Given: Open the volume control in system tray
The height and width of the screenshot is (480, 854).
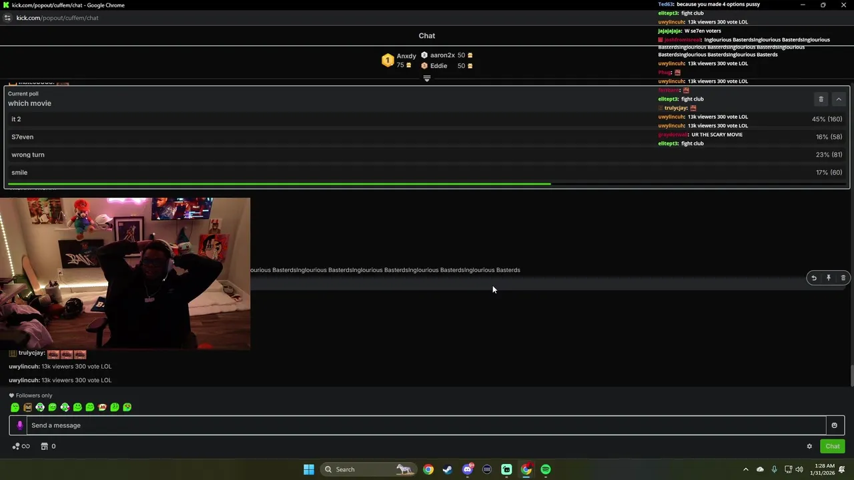Looking at the screenshot, I should click(x=799, y=469).
